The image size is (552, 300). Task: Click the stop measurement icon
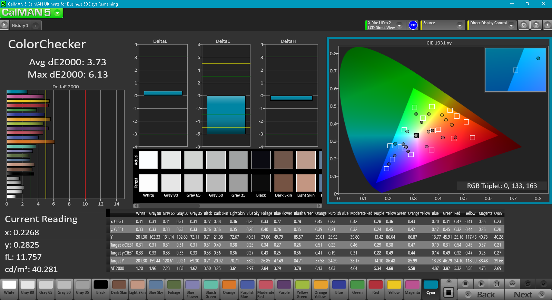(x=465, y=284)
